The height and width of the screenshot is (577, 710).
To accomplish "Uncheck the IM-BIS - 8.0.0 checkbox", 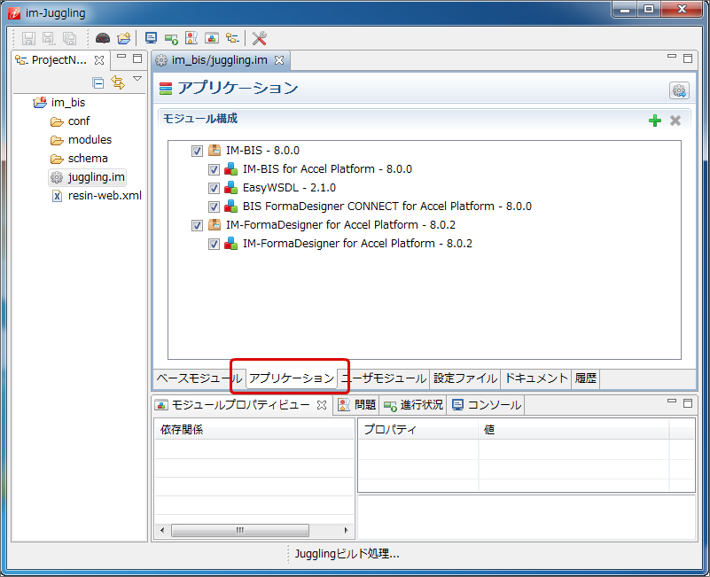I will pos(197,151).
